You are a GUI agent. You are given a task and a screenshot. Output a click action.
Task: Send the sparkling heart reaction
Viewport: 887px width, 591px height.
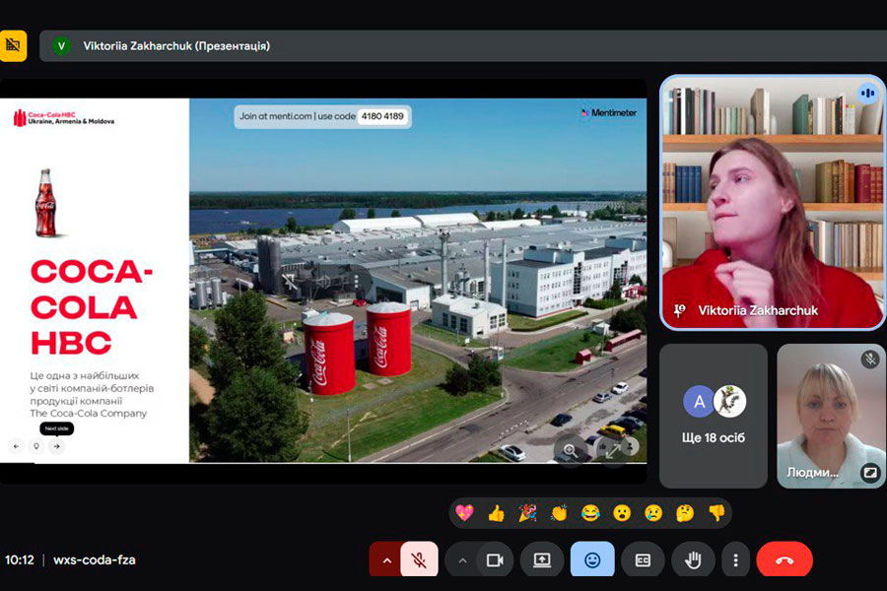click(464, 512)
